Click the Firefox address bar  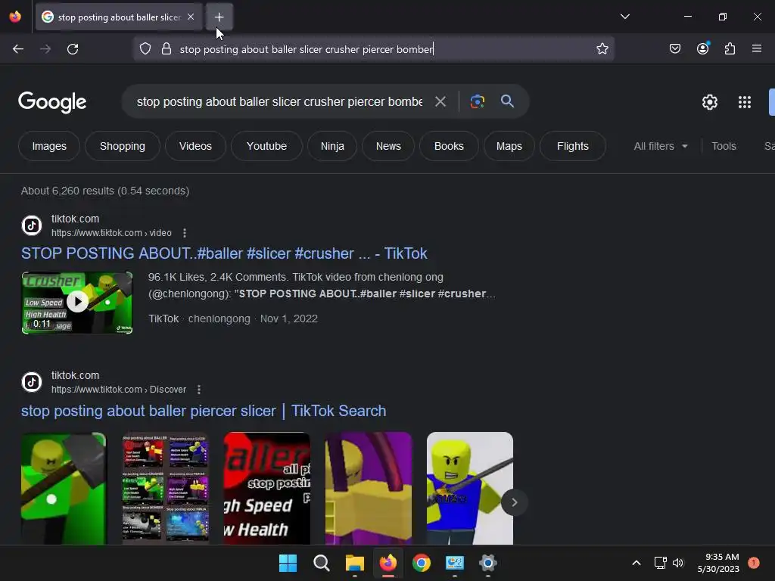pyautogui.click(x=373, y=49)
